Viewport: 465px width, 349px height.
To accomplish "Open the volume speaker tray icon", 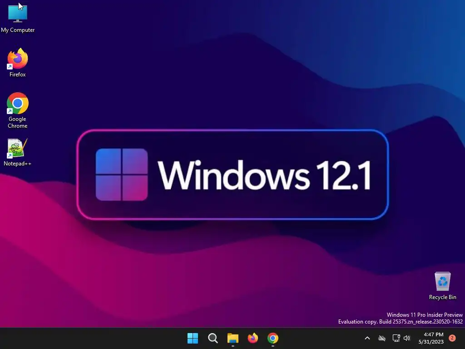I will [407, 338].
